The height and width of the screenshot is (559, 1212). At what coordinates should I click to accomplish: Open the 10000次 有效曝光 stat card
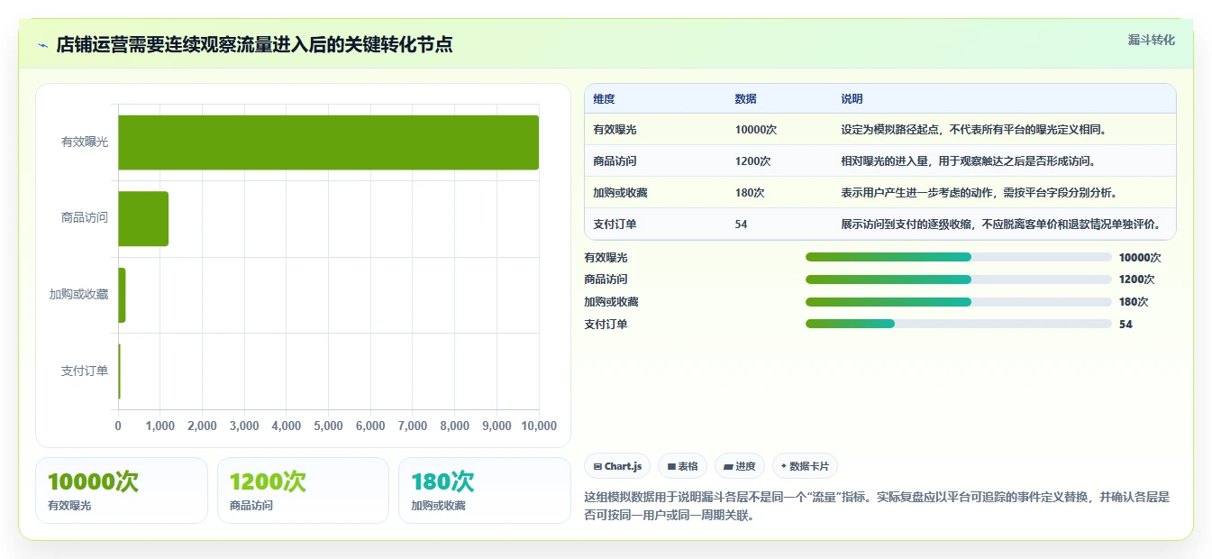122,490
